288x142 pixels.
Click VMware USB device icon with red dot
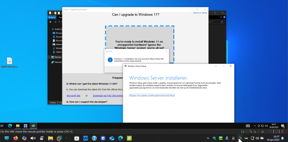282,131
